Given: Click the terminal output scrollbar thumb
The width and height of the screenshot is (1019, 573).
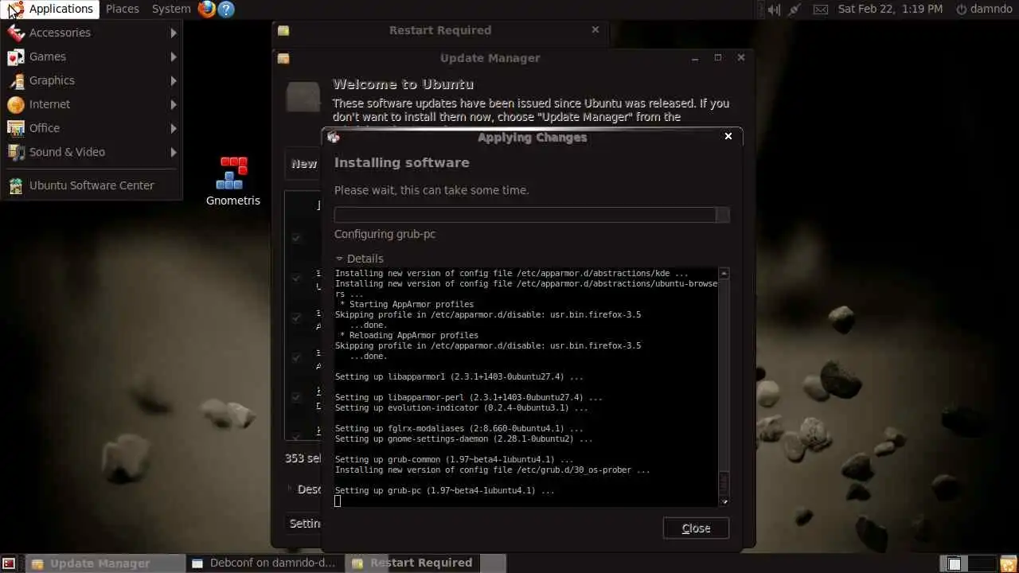Looking at the screenshot, I should pyautogui.click(x=724, y=482).
